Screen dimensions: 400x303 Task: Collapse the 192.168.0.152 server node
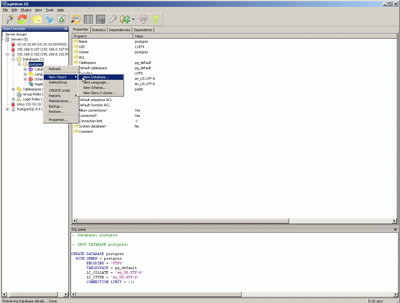pos(7,54)
